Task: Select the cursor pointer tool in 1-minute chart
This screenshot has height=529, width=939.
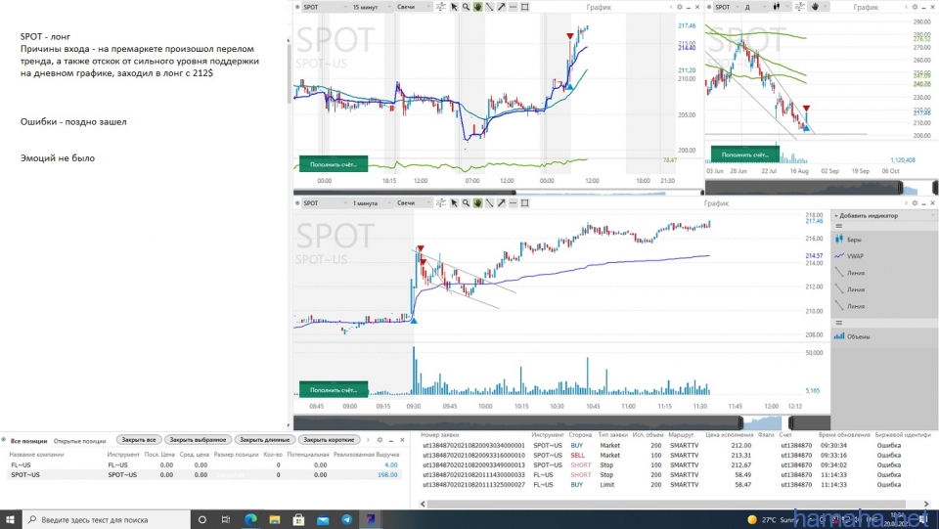Action: tap(454, 203)
